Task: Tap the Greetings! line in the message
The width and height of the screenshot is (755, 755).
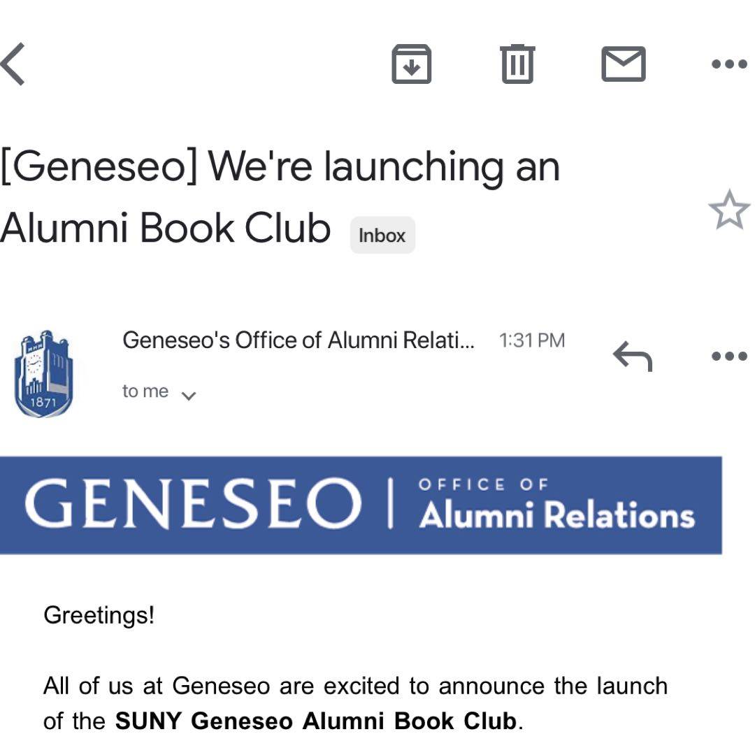Action: [99, 615]
